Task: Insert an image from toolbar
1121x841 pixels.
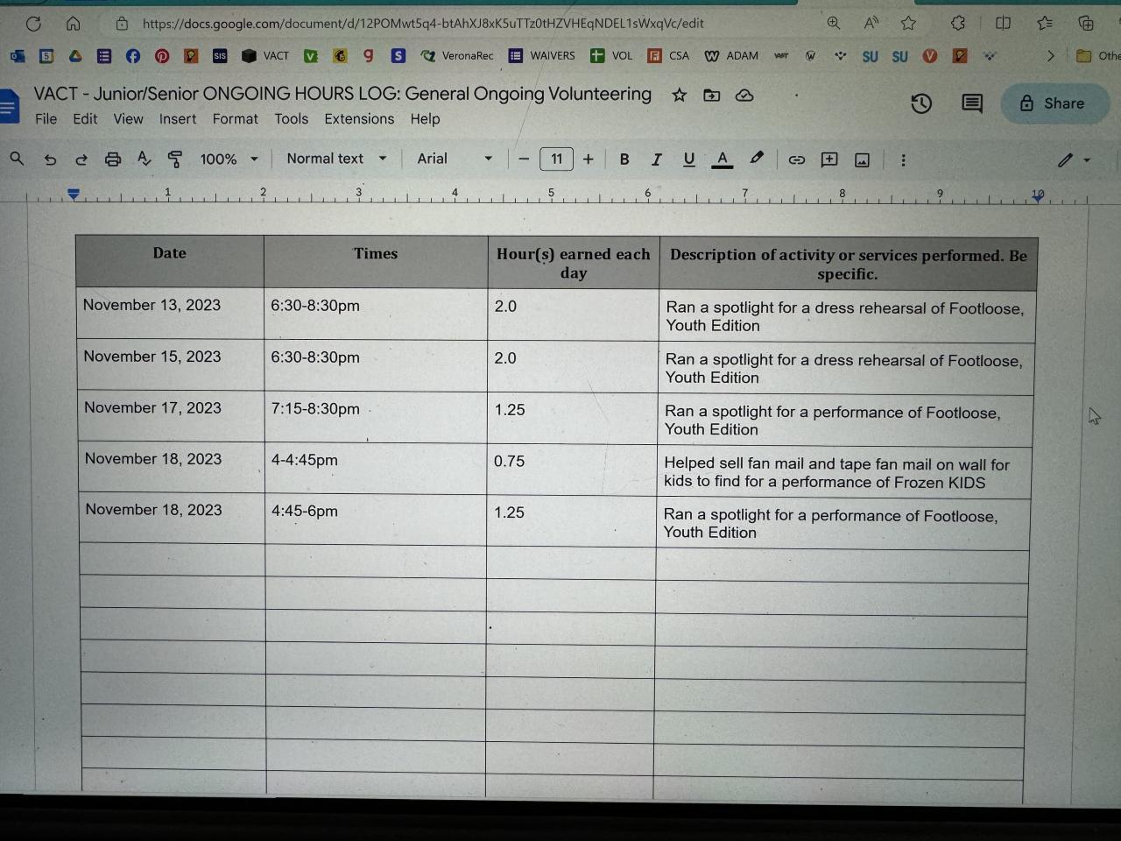Action: click(862, 160)
